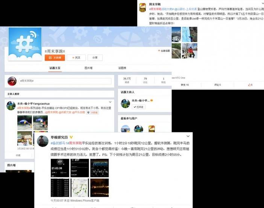Open 周末享跑 author name in top-right post

coord(155,4)
